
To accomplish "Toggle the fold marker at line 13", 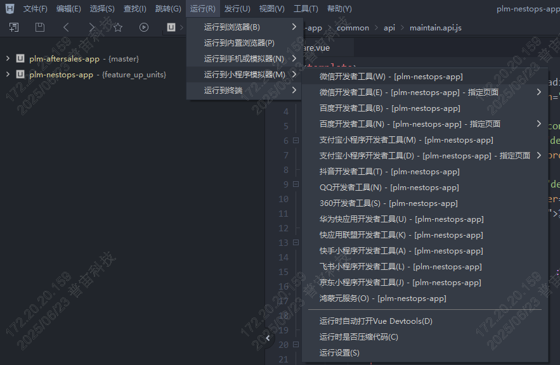I will click(296, 243).
